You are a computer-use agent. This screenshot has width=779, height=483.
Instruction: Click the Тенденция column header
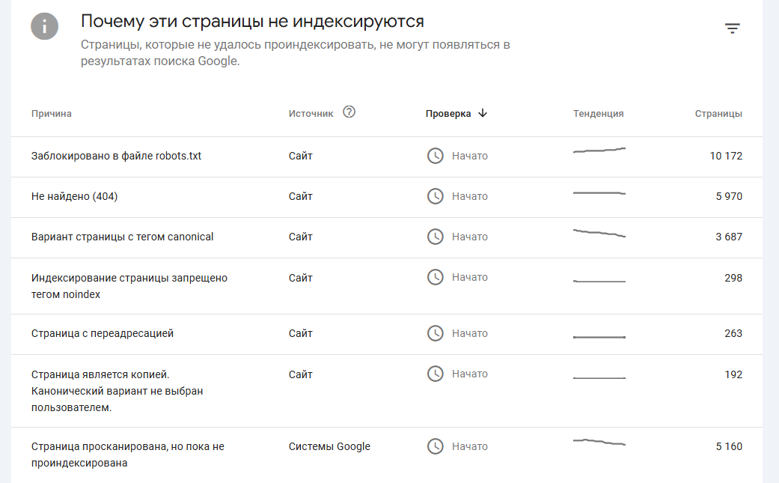tap(599, 114)
